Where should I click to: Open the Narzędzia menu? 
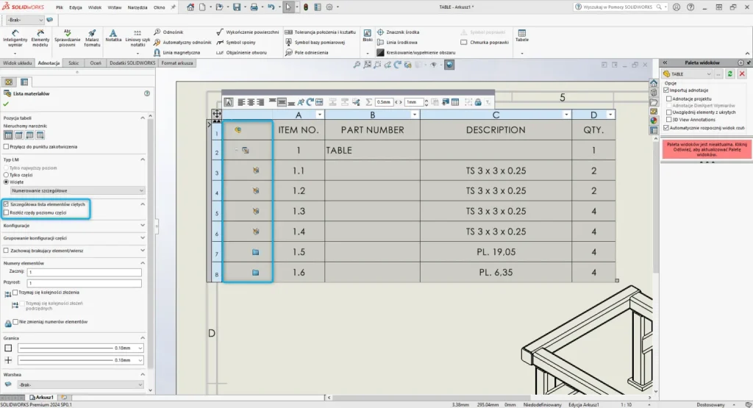(x=138, y=7)
